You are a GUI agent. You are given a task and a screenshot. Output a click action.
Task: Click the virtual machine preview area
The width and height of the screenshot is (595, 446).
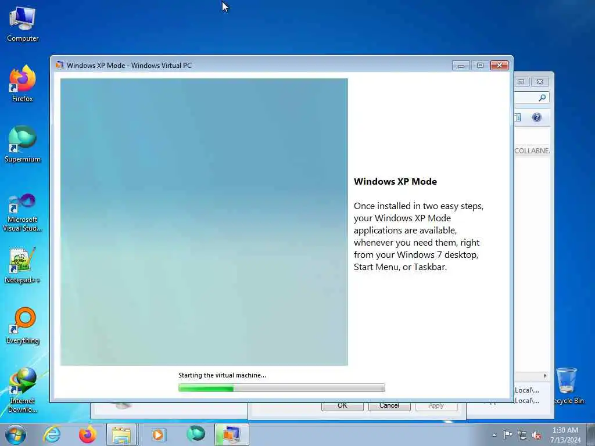click(204, 222)
